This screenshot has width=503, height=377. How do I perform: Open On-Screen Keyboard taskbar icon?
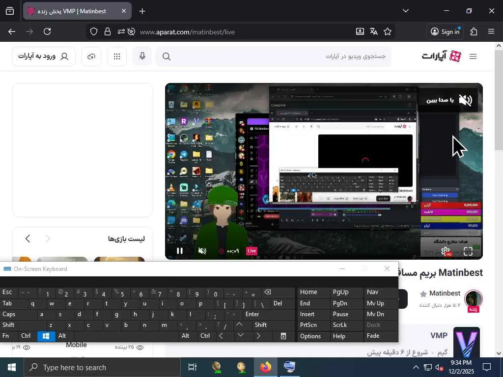tap(290, 367)
